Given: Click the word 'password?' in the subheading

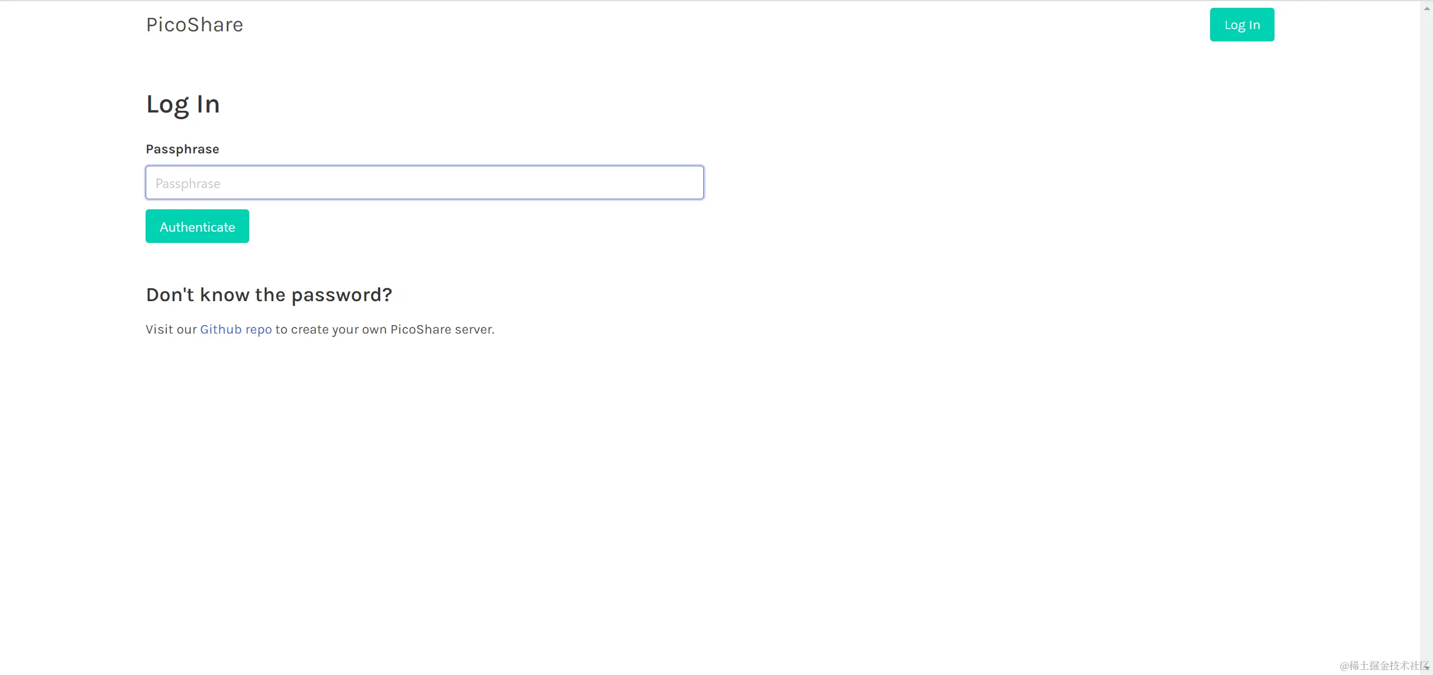Looking at the screenshot, I should point(342,294).
